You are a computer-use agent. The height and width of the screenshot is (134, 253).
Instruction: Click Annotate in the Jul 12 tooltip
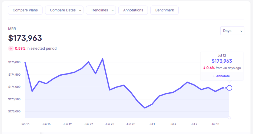[x=222, y=76]
